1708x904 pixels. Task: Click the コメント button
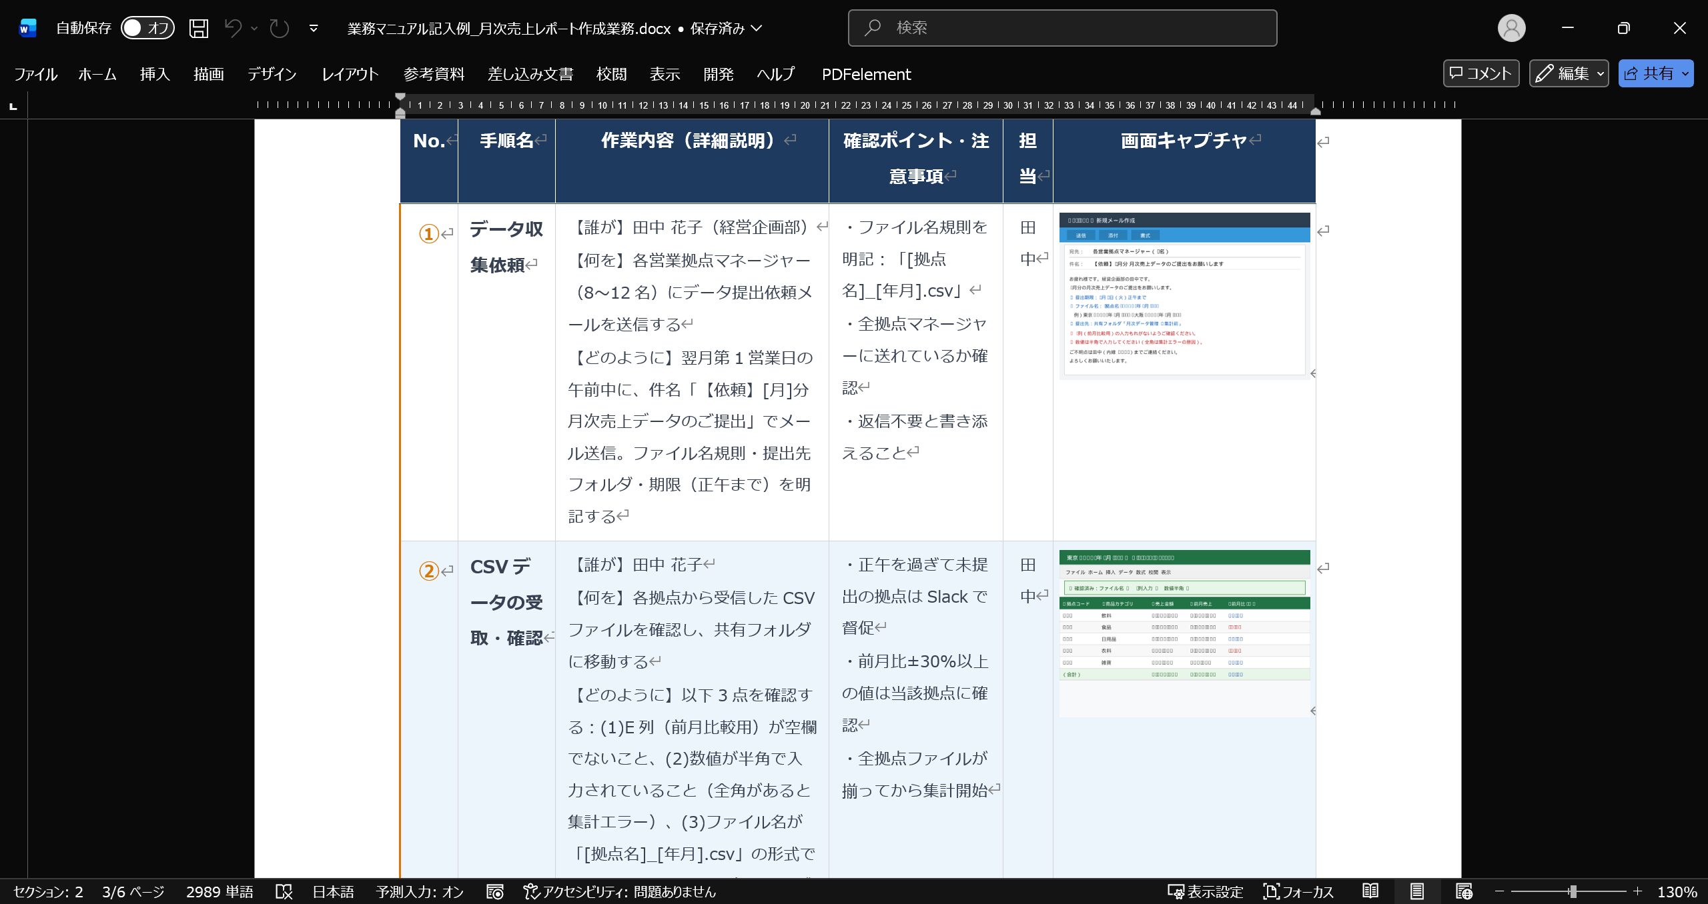1480,73
